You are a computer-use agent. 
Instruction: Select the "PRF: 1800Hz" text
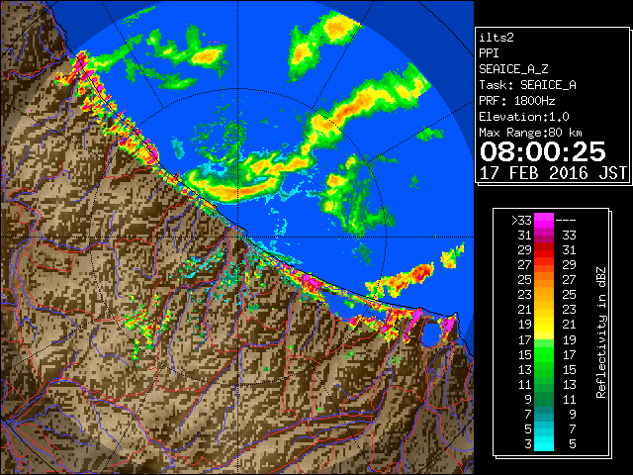pyautogui.click(x=517, y=101)
